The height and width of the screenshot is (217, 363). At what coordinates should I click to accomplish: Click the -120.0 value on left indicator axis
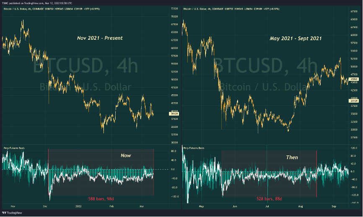tap(175, 196)
